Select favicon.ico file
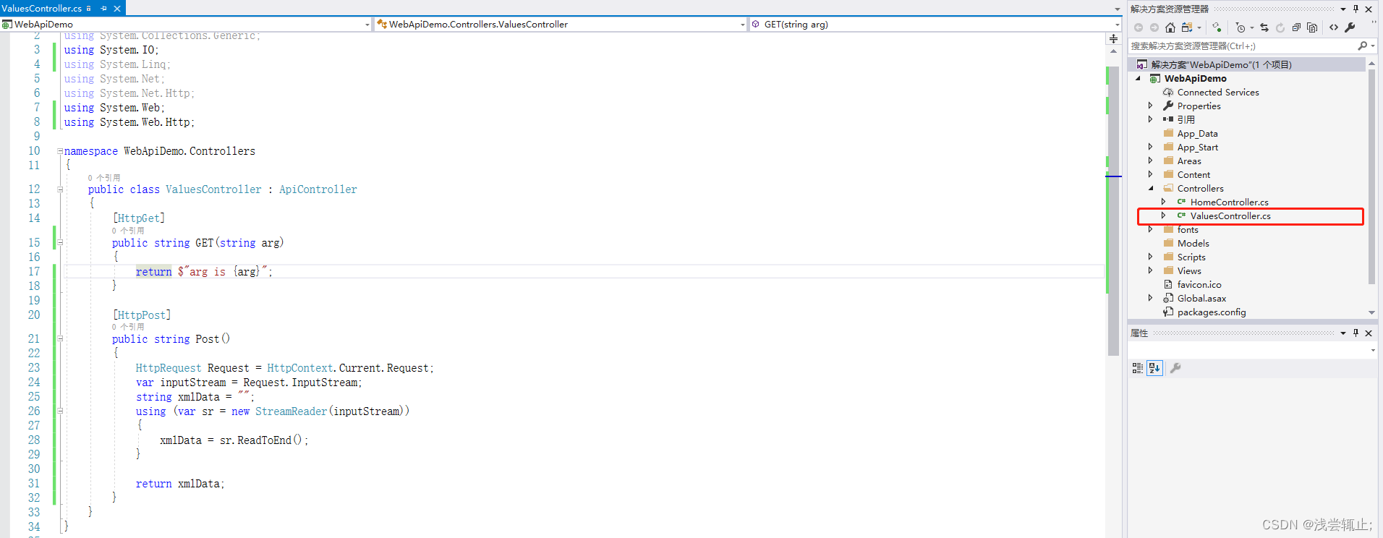 pyautogui.click(x=1199, y=284)
